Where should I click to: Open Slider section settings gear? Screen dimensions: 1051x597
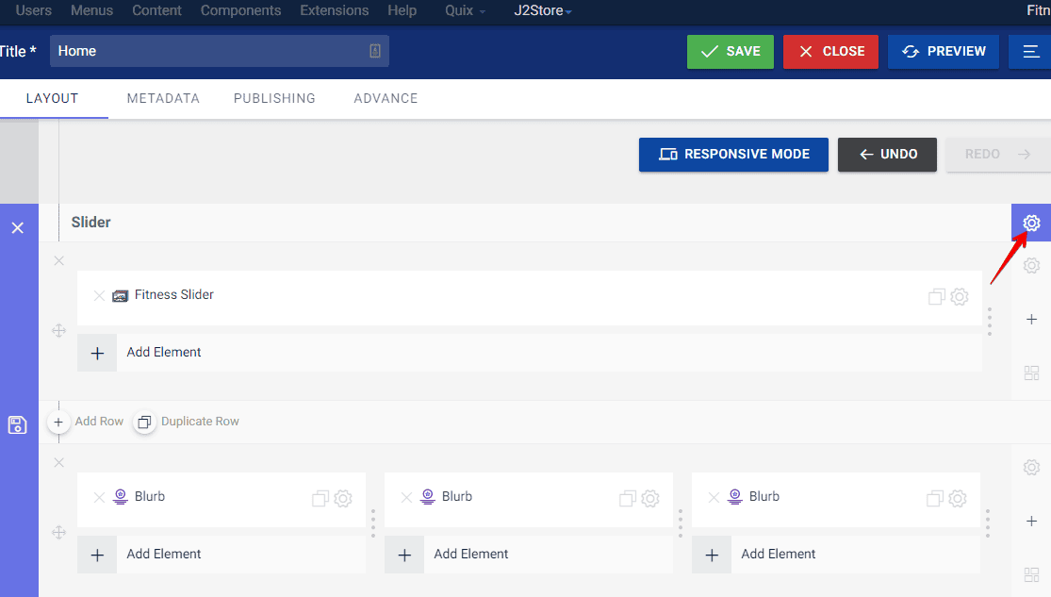coord(1031,224)
